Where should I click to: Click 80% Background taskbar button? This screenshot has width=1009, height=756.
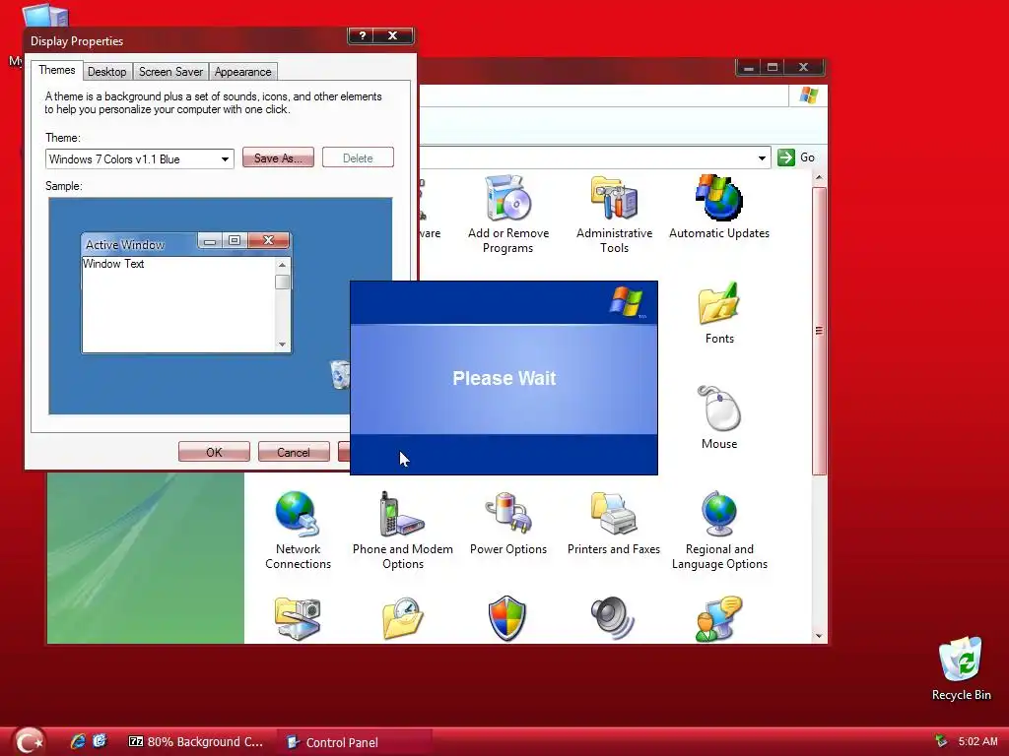[x=196, y=742]
